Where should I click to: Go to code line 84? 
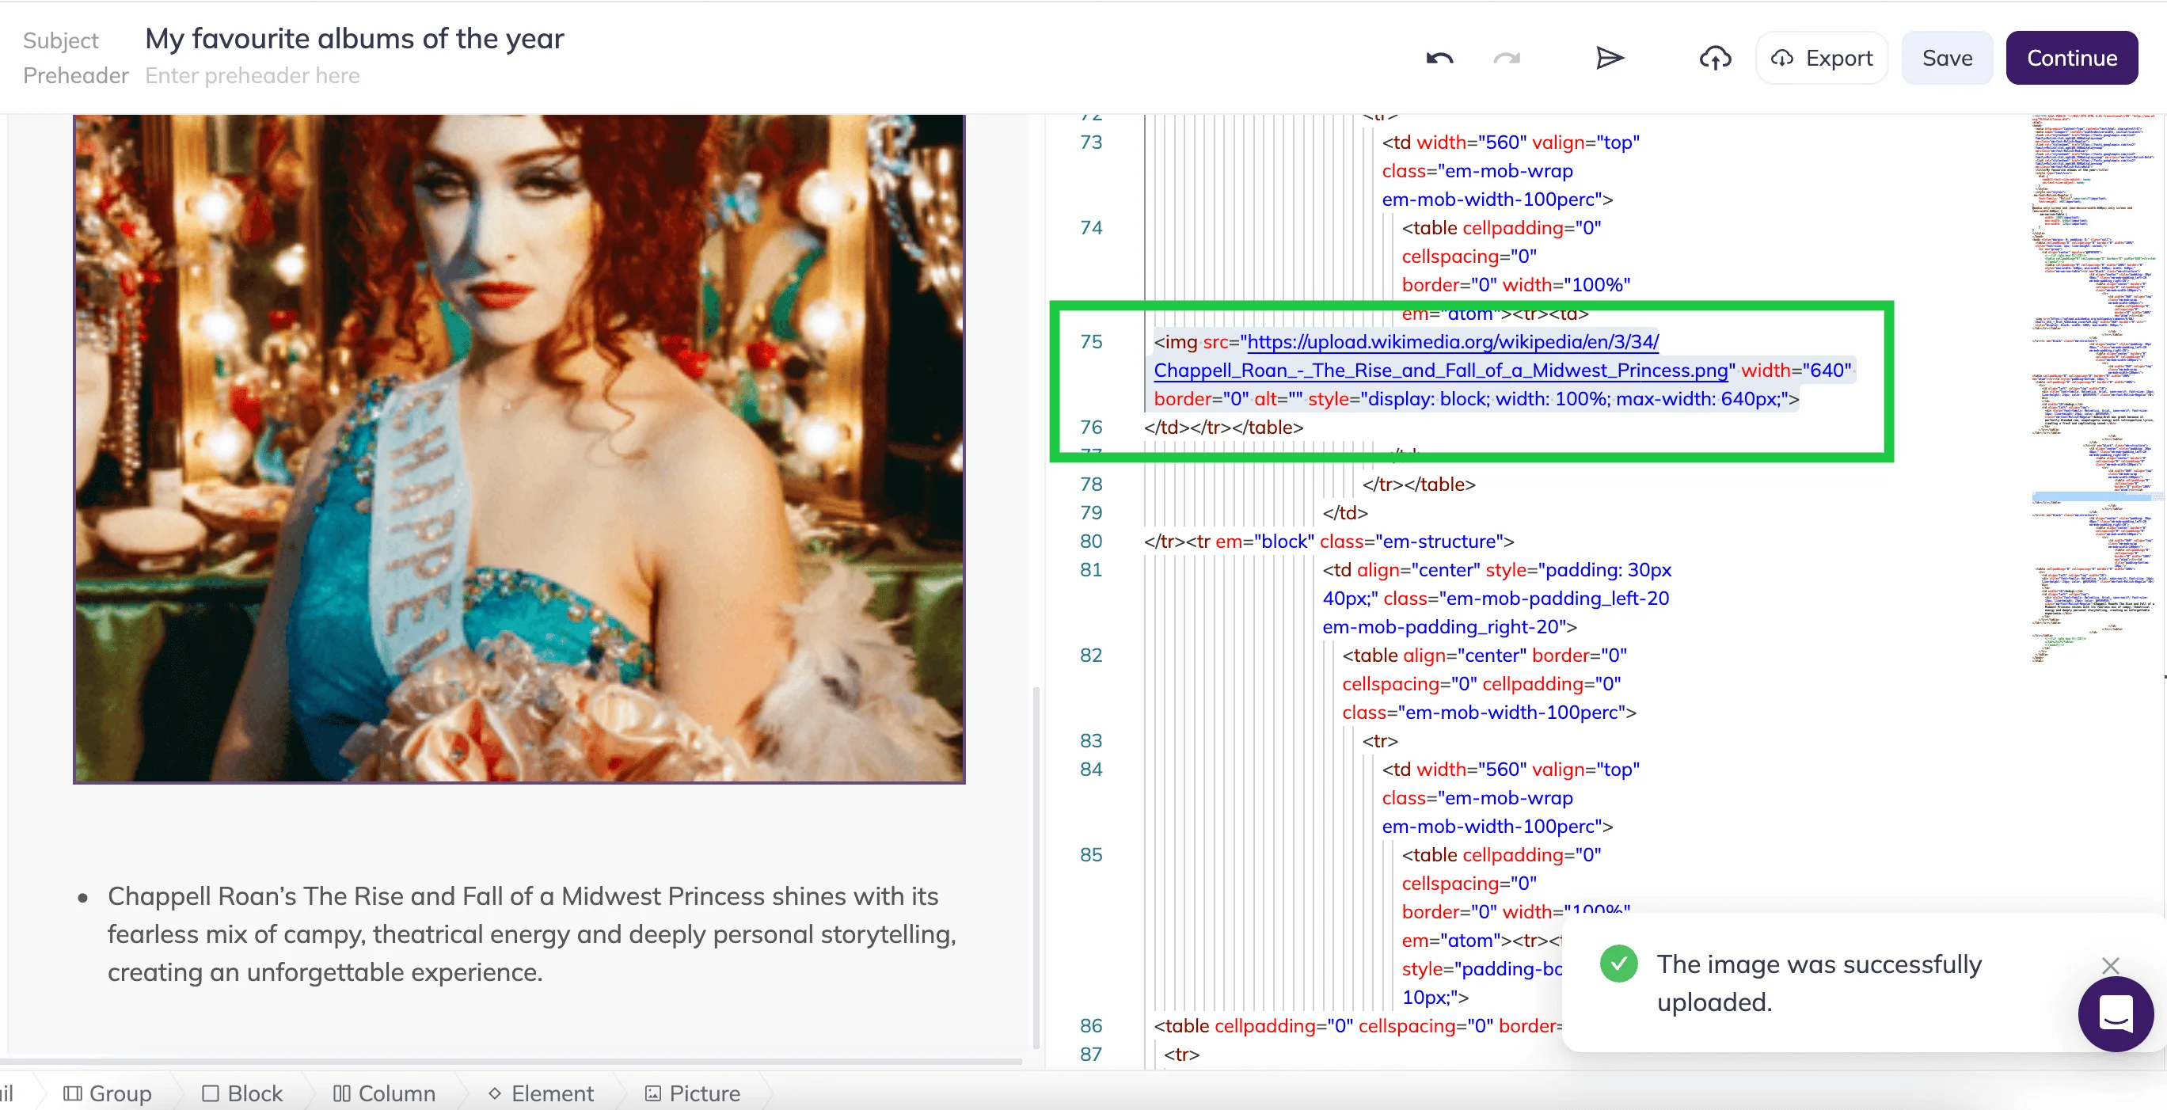tap(1091, 769)
